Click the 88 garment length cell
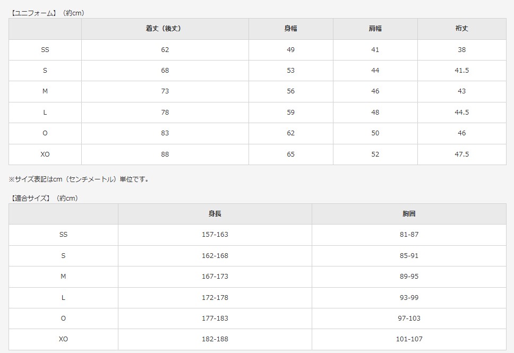514x353 pixels. click(x=165, y=154)
